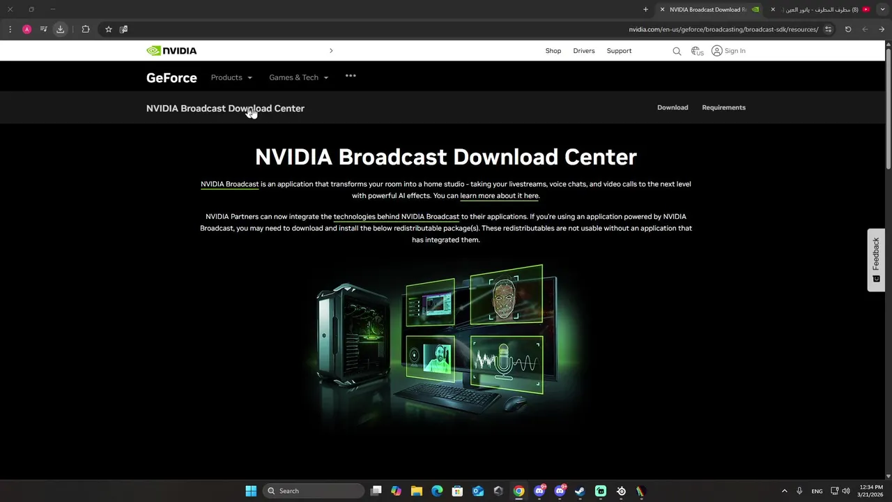This screenshot has height=502, width=892.
Task: Open the site information tune icon
Action: click(828, 29)
